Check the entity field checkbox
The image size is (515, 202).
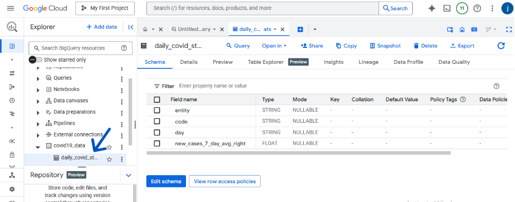coord(157,111)
